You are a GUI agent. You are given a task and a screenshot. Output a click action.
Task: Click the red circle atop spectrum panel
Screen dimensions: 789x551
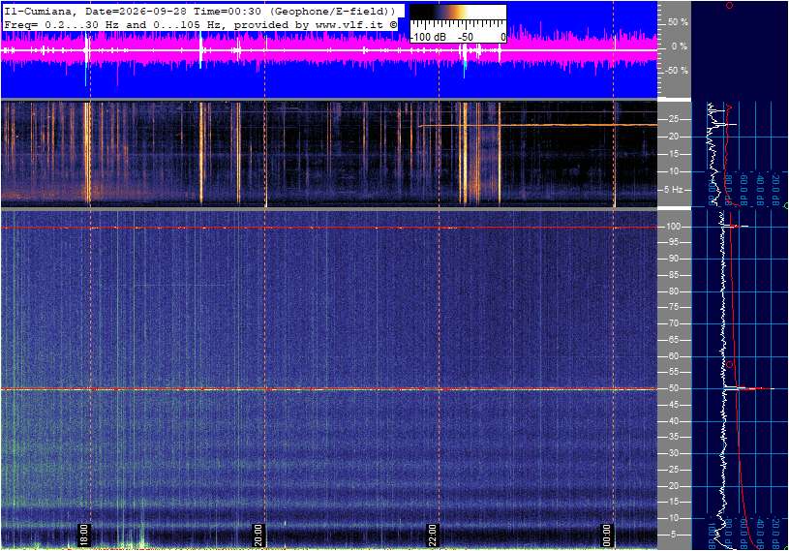pos(729,6)
